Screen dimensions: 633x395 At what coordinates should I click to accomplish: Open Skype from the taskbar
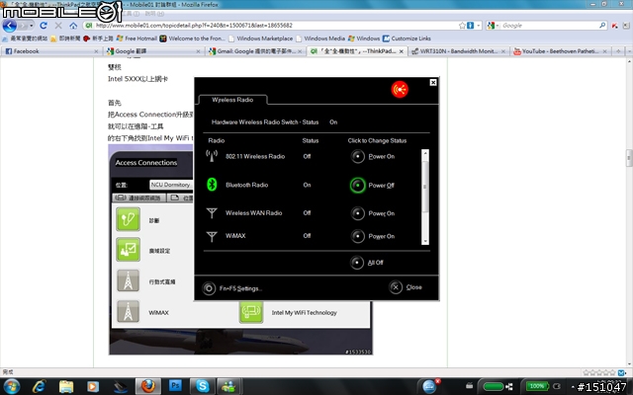pyautogui.click(x=202, y=386)
